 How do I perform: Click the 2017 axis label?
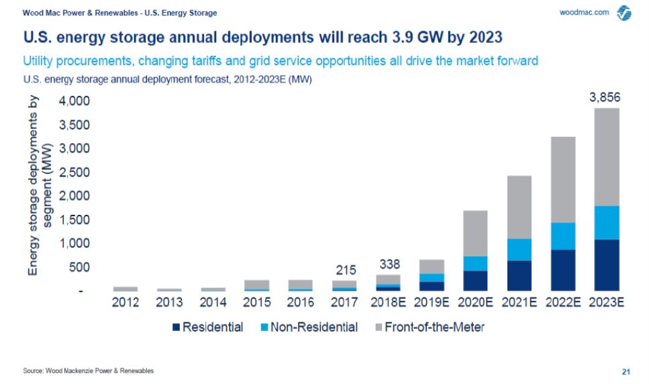344,302
